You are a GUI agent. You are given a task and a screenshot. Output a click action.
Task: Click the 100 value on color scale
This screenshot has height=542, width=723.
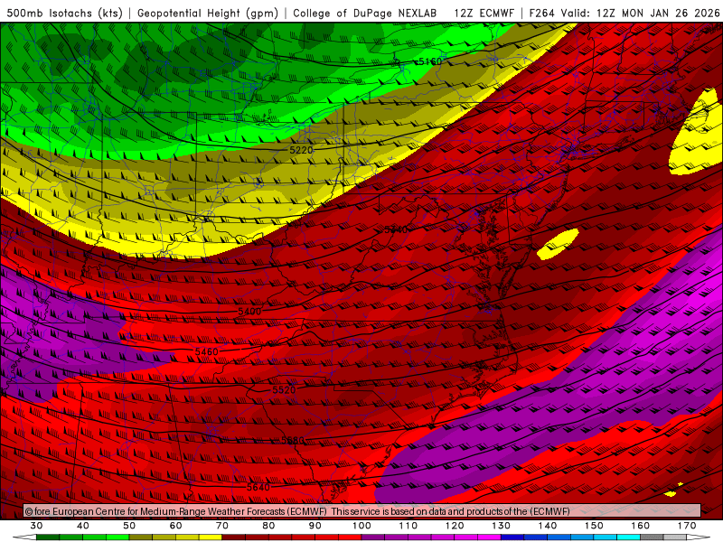click(362, 526)
